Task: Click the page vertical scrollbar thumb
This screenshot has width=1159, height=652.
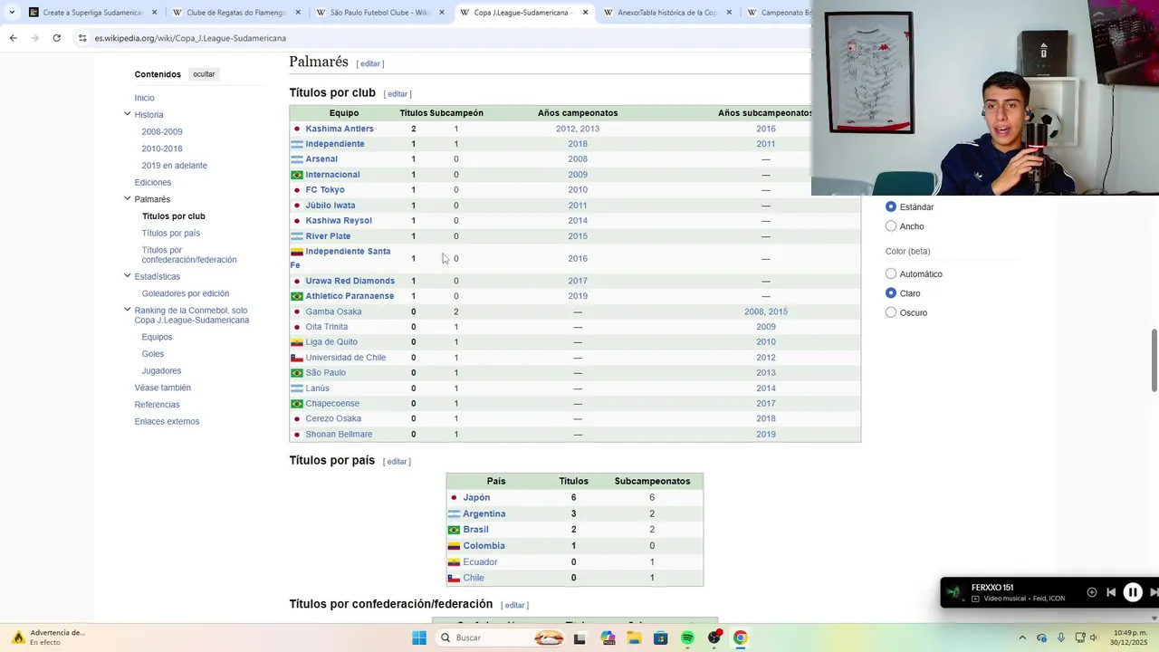Action: point(1154,361)
